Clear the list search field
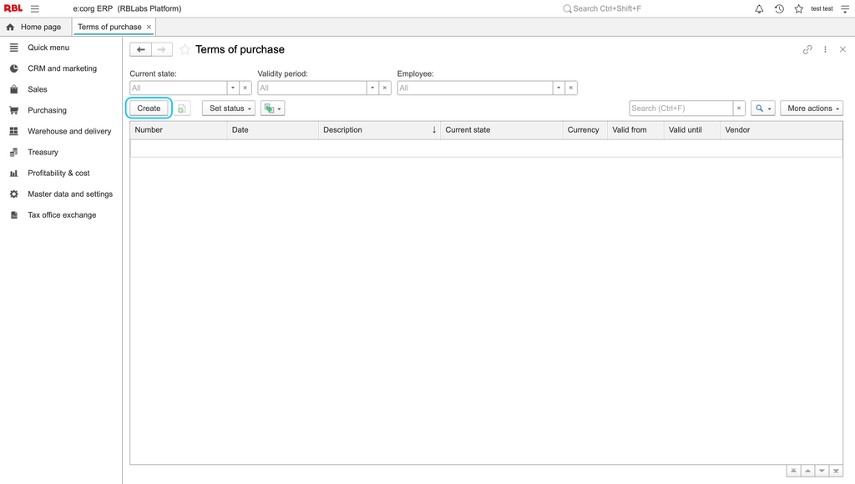 739,108
